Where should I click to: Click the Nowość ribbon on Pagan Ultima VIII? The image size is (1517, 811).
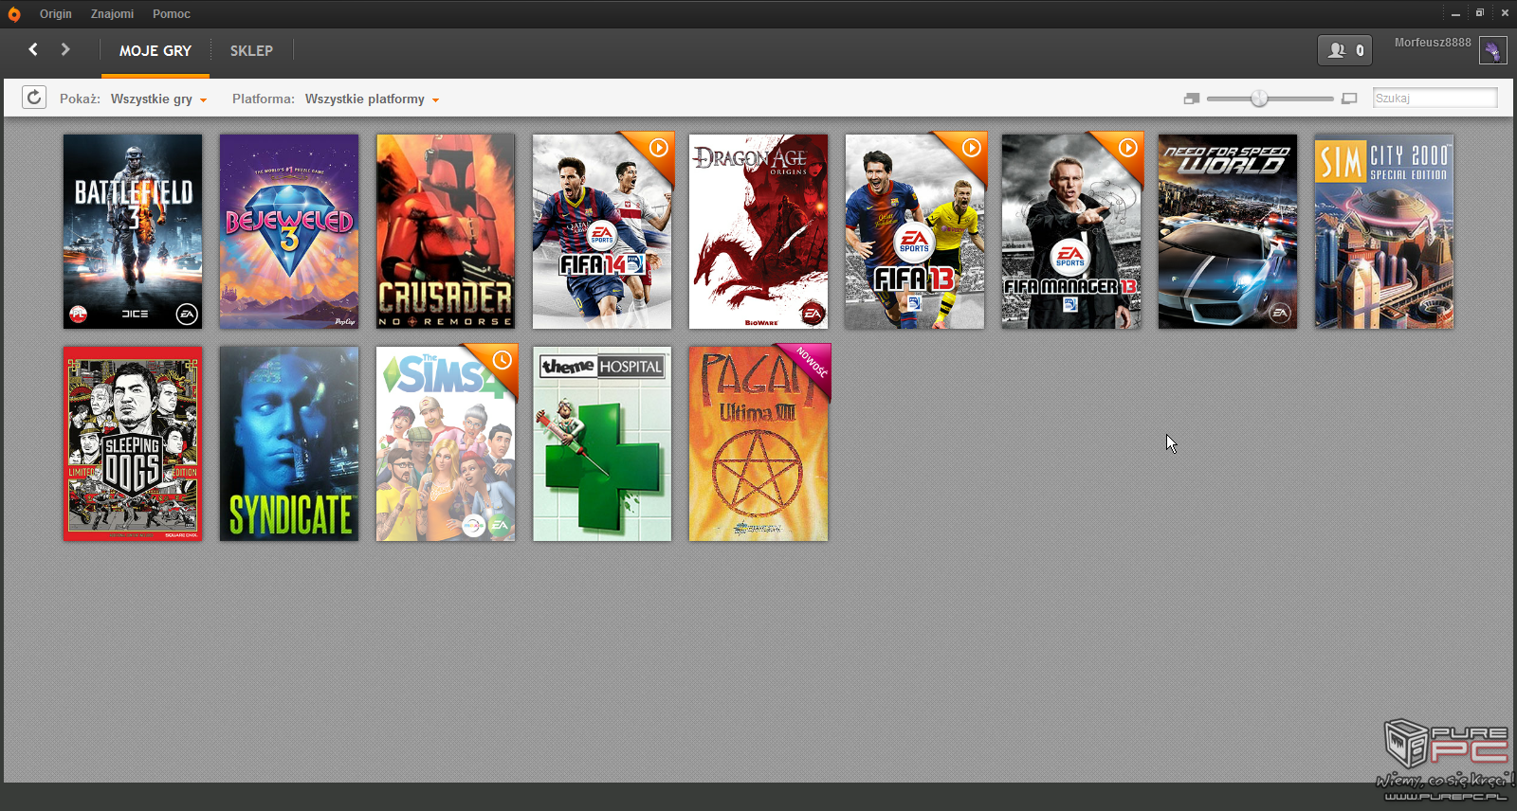coord(812,363)
